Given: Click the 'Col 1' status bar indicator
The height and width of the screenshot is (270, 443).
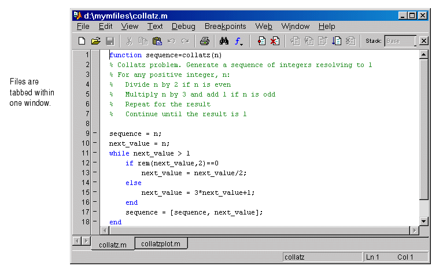Looking at the screenshot, I should pyautogui.click(x=405, y=257).
